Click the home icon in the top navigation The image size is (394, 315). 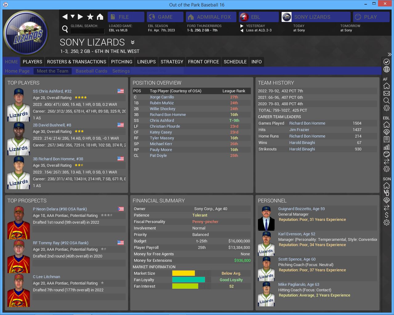click(100, 17)
